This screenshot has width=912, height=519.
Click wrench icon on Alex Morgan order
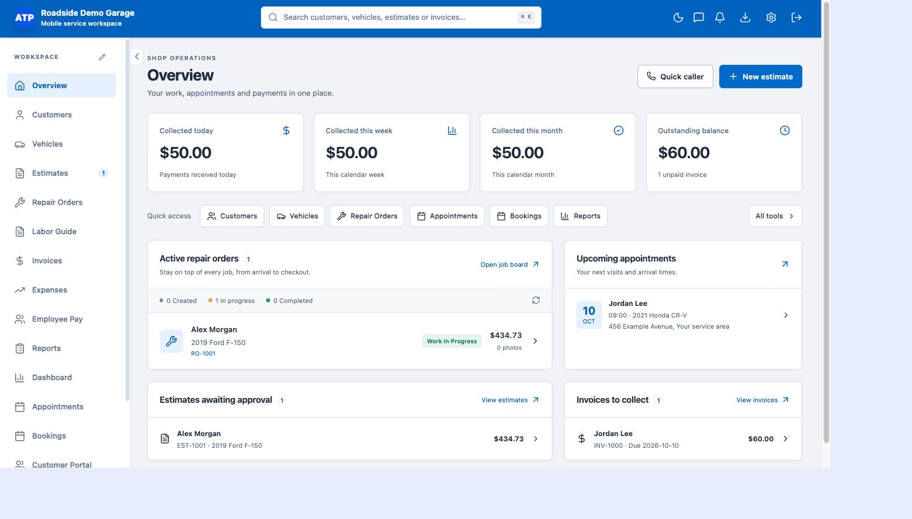click(x=171, y=341)
